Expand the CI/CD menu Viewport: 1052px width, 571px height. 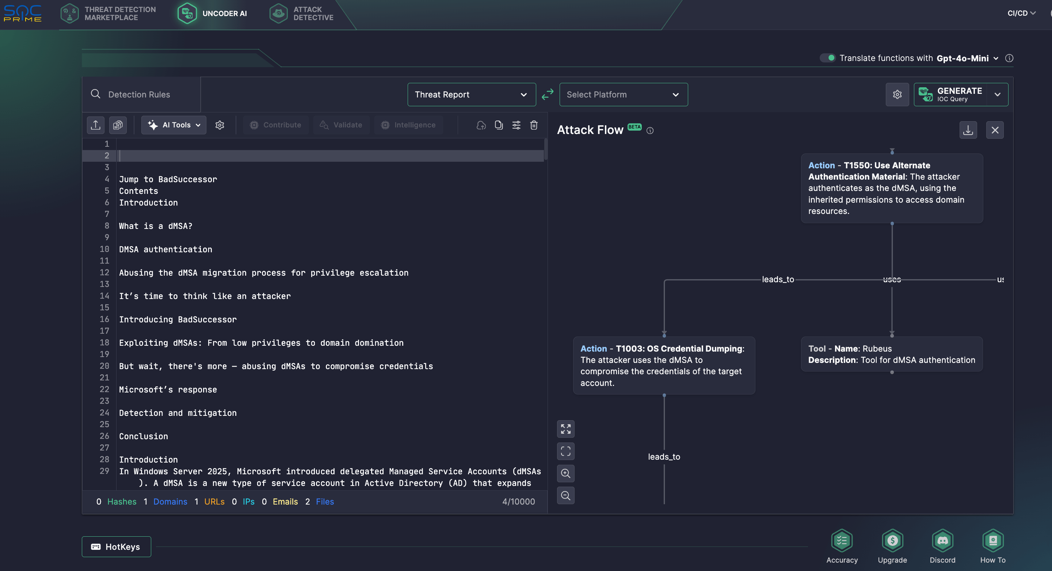(x=1021, y=13)
